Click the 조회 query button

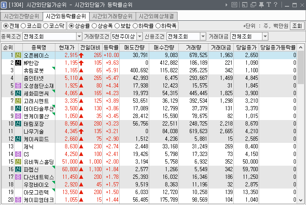(x=297, y=26)
